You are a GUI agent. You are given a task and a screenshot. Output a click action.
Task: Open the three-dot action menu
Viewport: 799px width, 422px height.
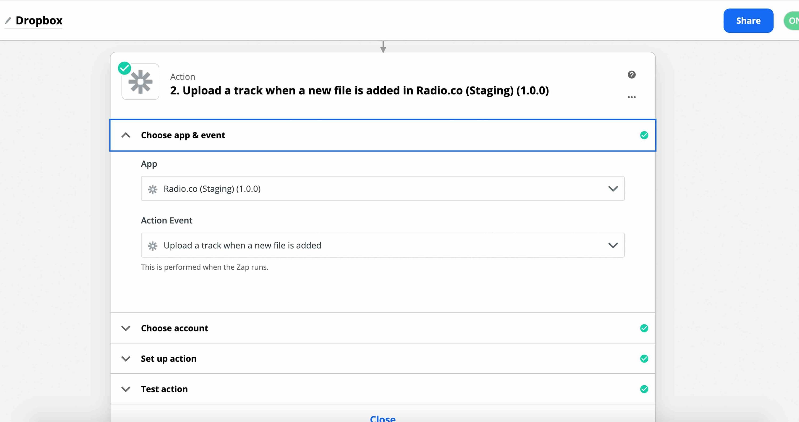click(631, 97)
